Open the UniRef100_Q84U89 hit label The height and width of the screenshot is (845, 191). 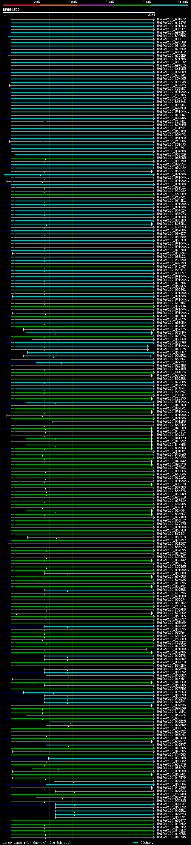[x=171, y=46]
